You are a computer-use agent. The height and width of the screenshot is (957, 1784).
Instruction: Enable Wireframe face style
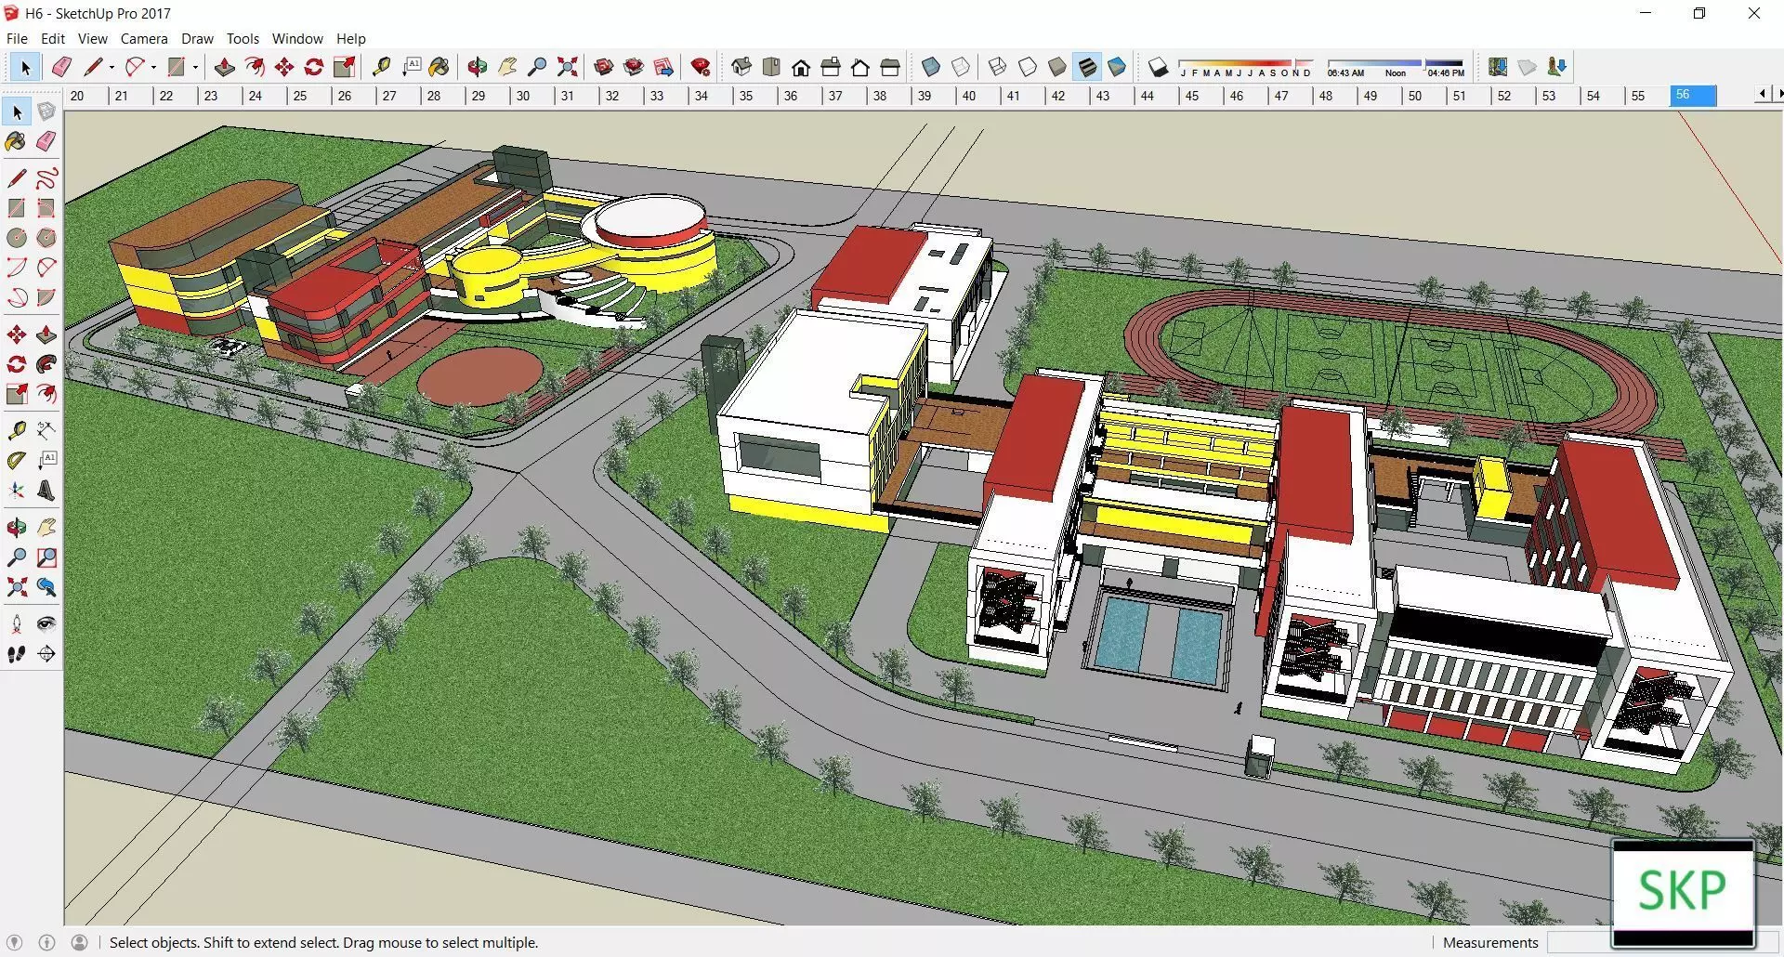pos(997,67)
